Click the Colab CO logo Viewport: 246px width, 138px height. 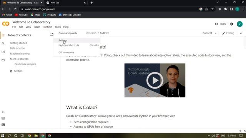coord(6,24)
